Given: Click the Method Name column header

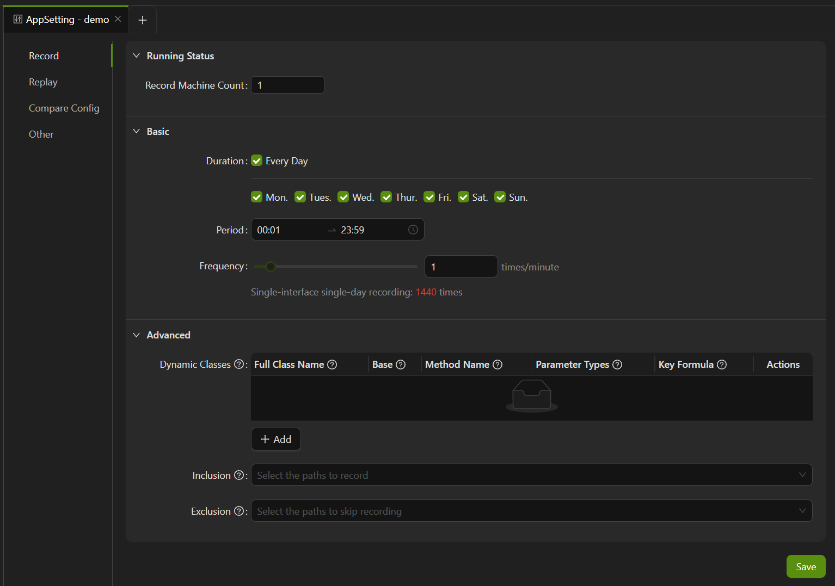Looking at the screenshot, I should click(457, 365).
